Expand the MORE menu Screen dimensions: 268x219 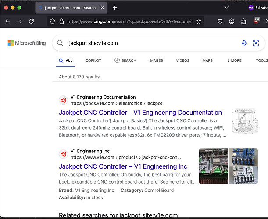tap(235, 60)
